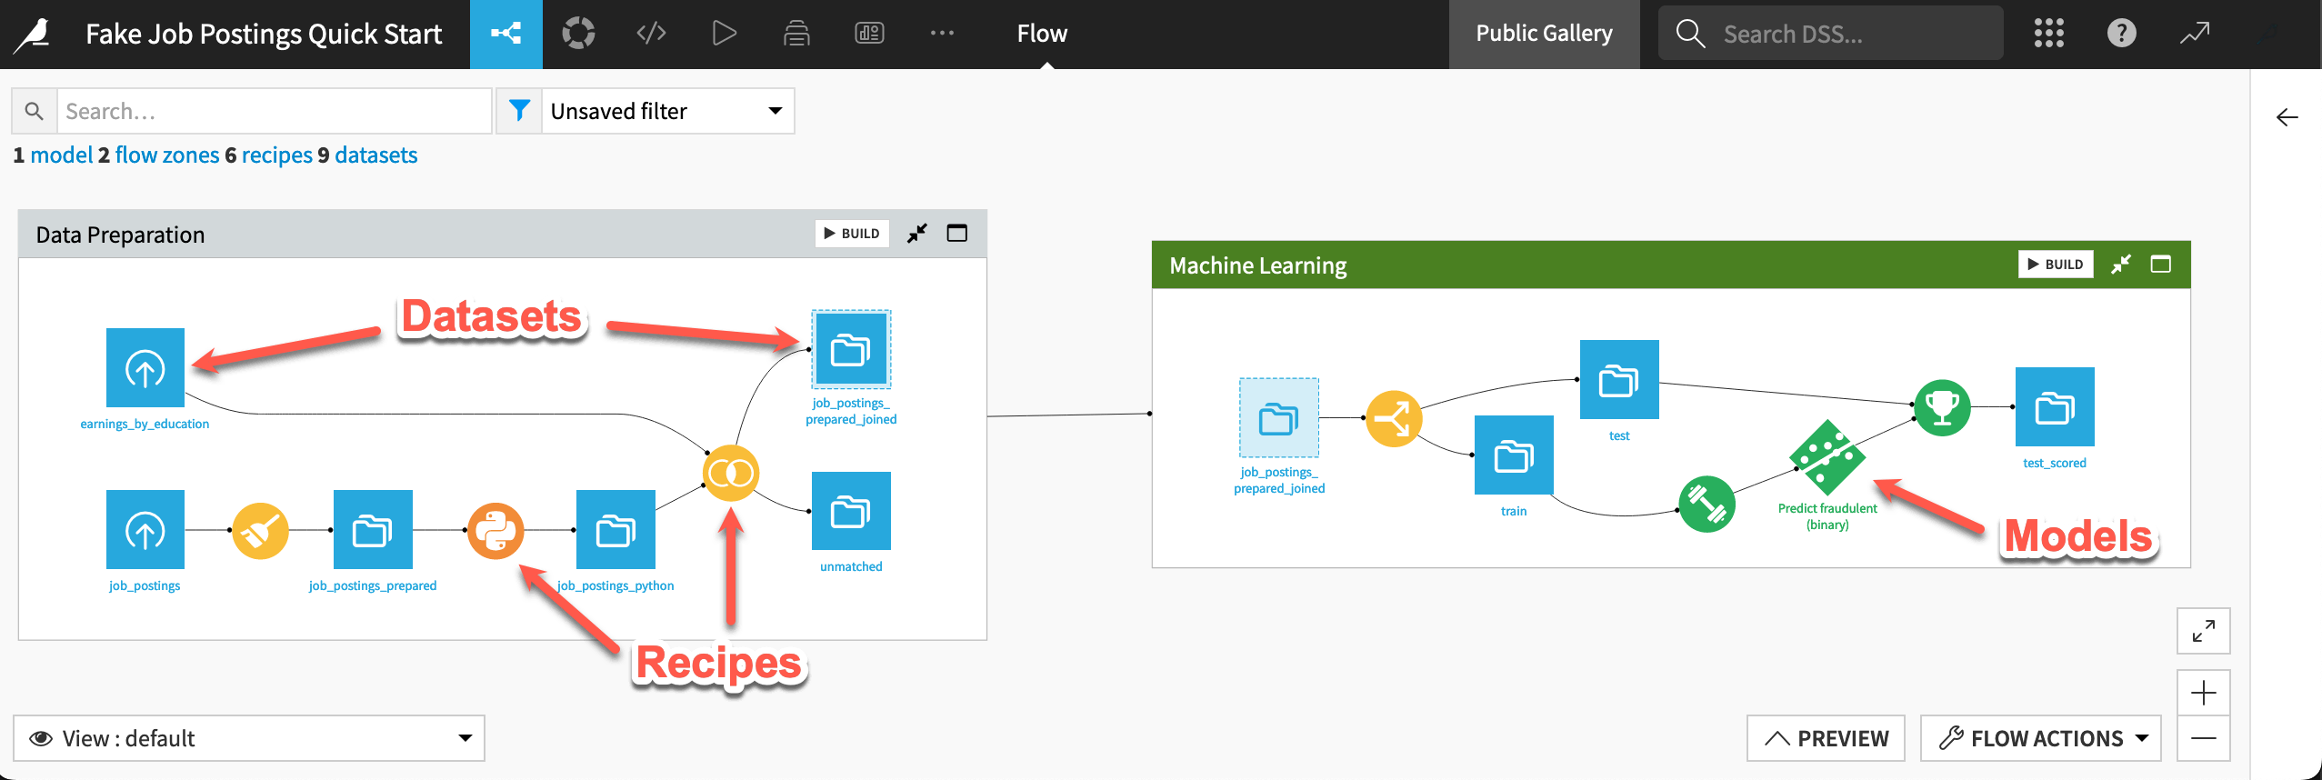Click the Search DSS field
Viewport: 2322px width, 780px height.
click(x=1831, y=34)
